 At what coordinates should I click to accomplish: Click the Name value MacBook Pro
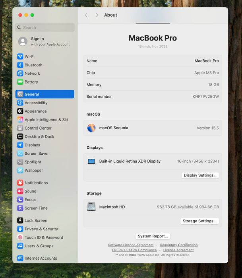click(x=207, y=61)
